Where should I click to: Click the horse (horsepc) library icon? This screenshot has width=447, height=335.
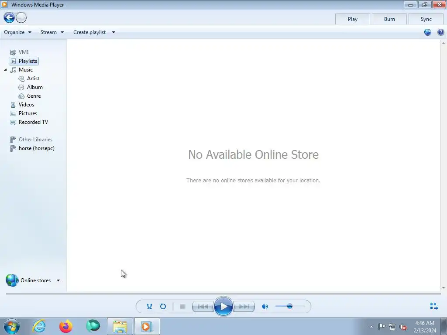pos(13,148)
